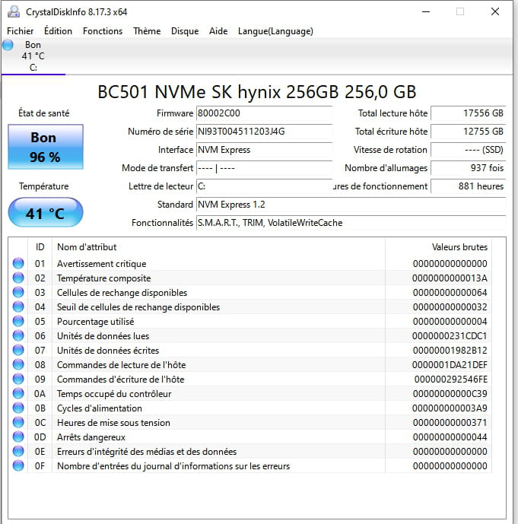The image size is (518, 524).
Task: Click the ID column header
Action: (40, 247)
